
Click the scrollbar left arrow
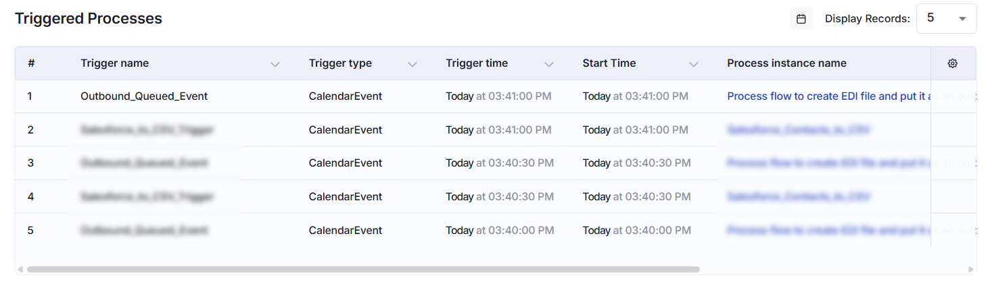(20, 269)
